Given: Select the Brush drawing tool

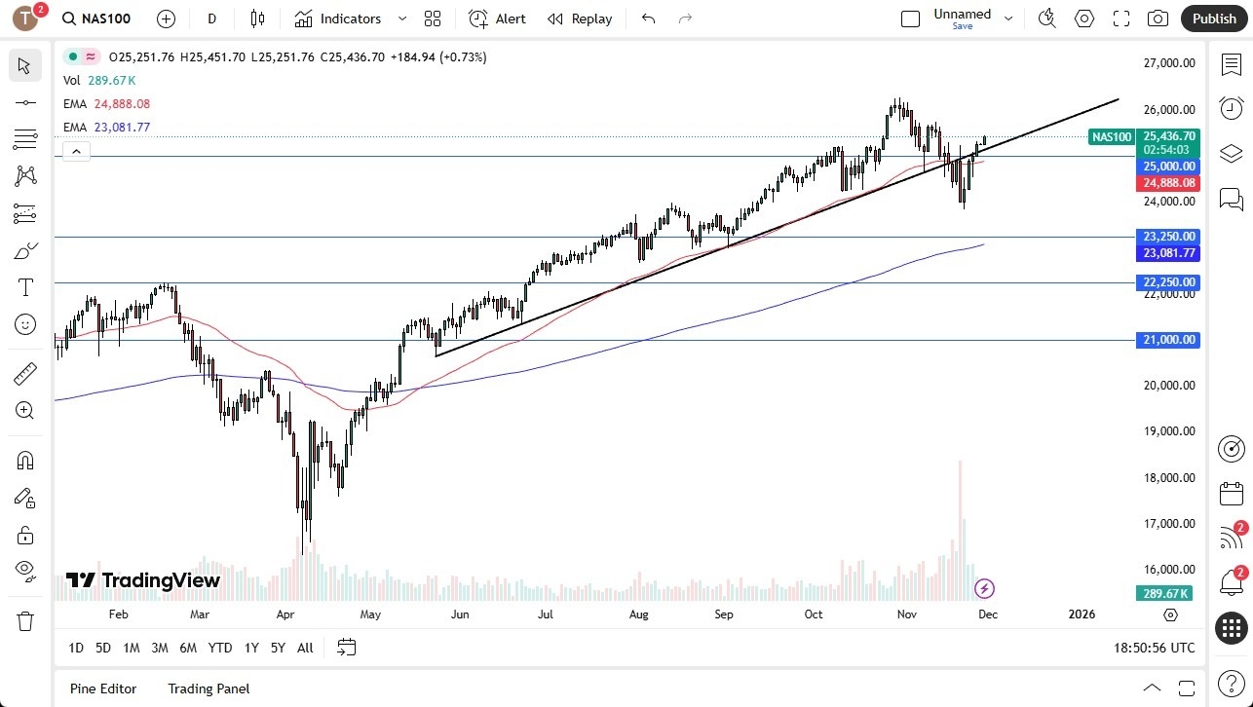Looking at the screenshot, I should point(24,250).
